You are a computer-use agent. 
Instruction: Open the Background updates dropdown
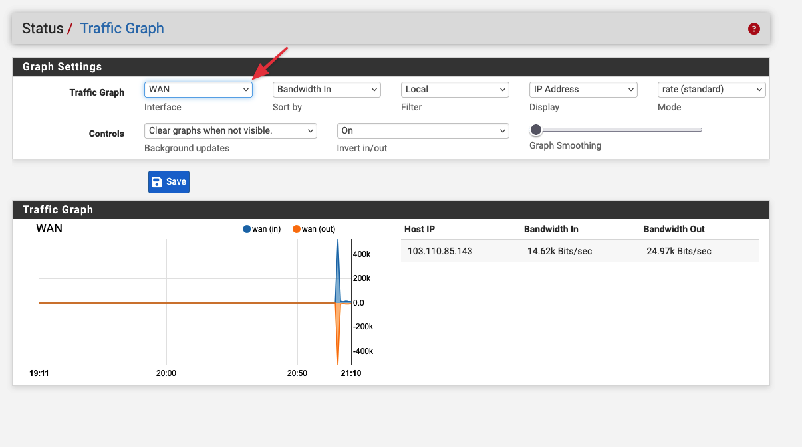pos(230,131)
